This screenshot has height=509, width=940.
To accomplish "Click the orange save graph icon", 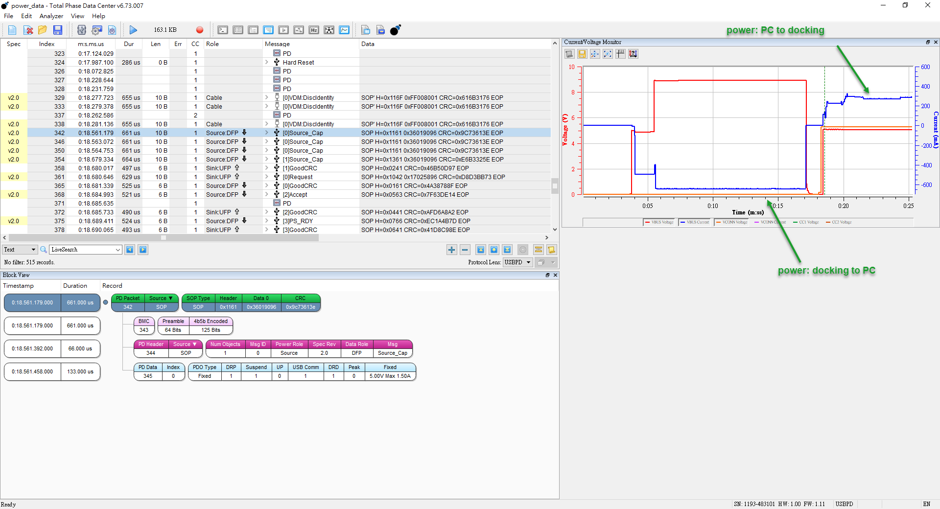I will pyautogui.click(x=582, y=54).
